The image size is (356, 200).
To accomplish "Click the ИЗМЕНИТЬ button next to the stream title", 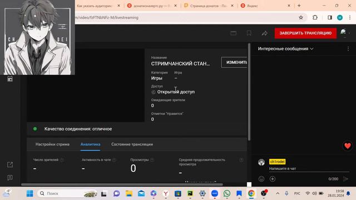I will [235, 62].
